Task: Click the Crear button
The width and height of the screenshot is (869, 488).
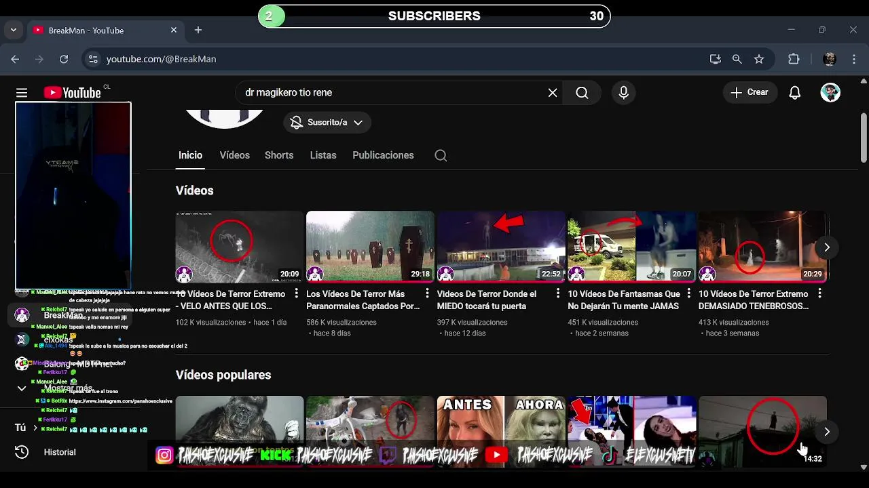Action: click(x=750, y=93)
